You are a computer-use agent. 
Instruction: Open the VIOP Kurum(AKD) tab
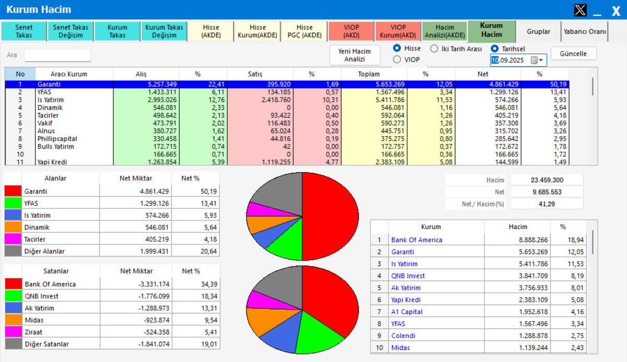click(398, 31)
